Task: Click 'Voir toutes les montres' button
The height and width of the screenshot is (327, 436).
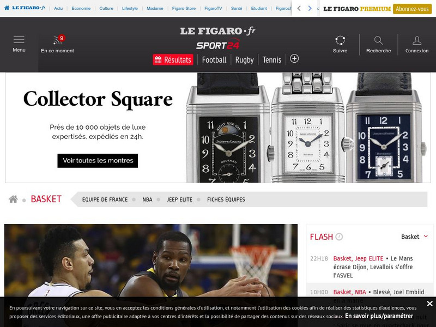Action: point(98,161)
